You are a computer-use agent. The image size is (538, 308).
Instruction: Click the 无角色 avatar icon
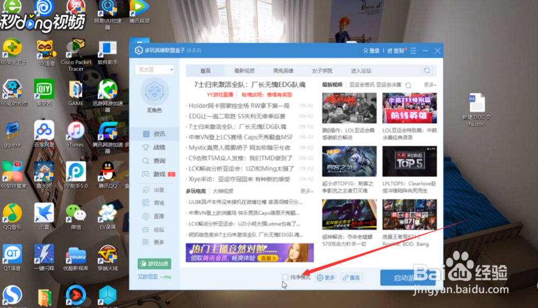(154, 92)
